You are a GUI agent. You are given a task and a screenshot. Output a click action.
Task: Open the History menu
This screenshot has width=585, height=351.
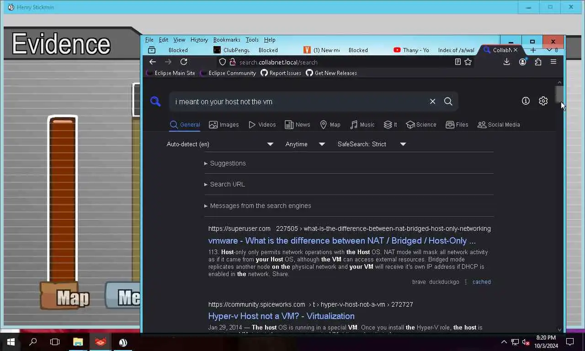199,40
